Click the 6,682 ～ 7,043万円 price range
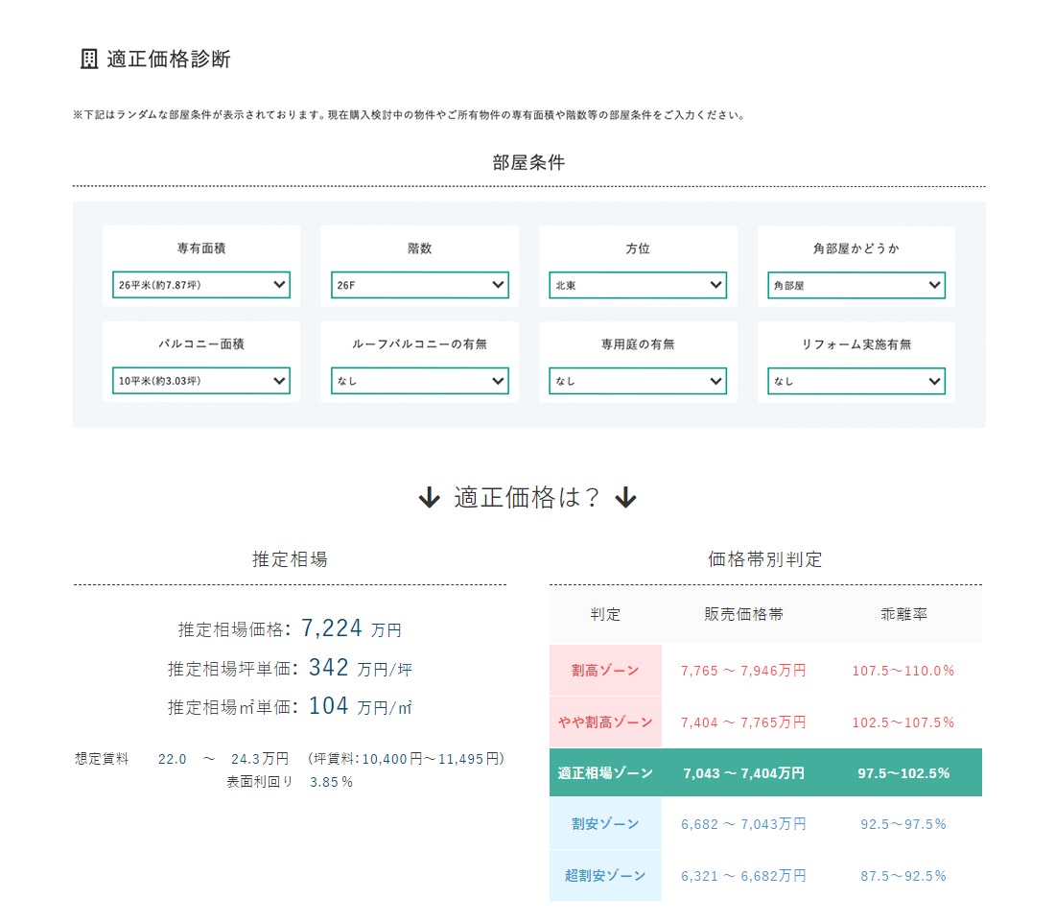1055x923 pixels. 743,824
